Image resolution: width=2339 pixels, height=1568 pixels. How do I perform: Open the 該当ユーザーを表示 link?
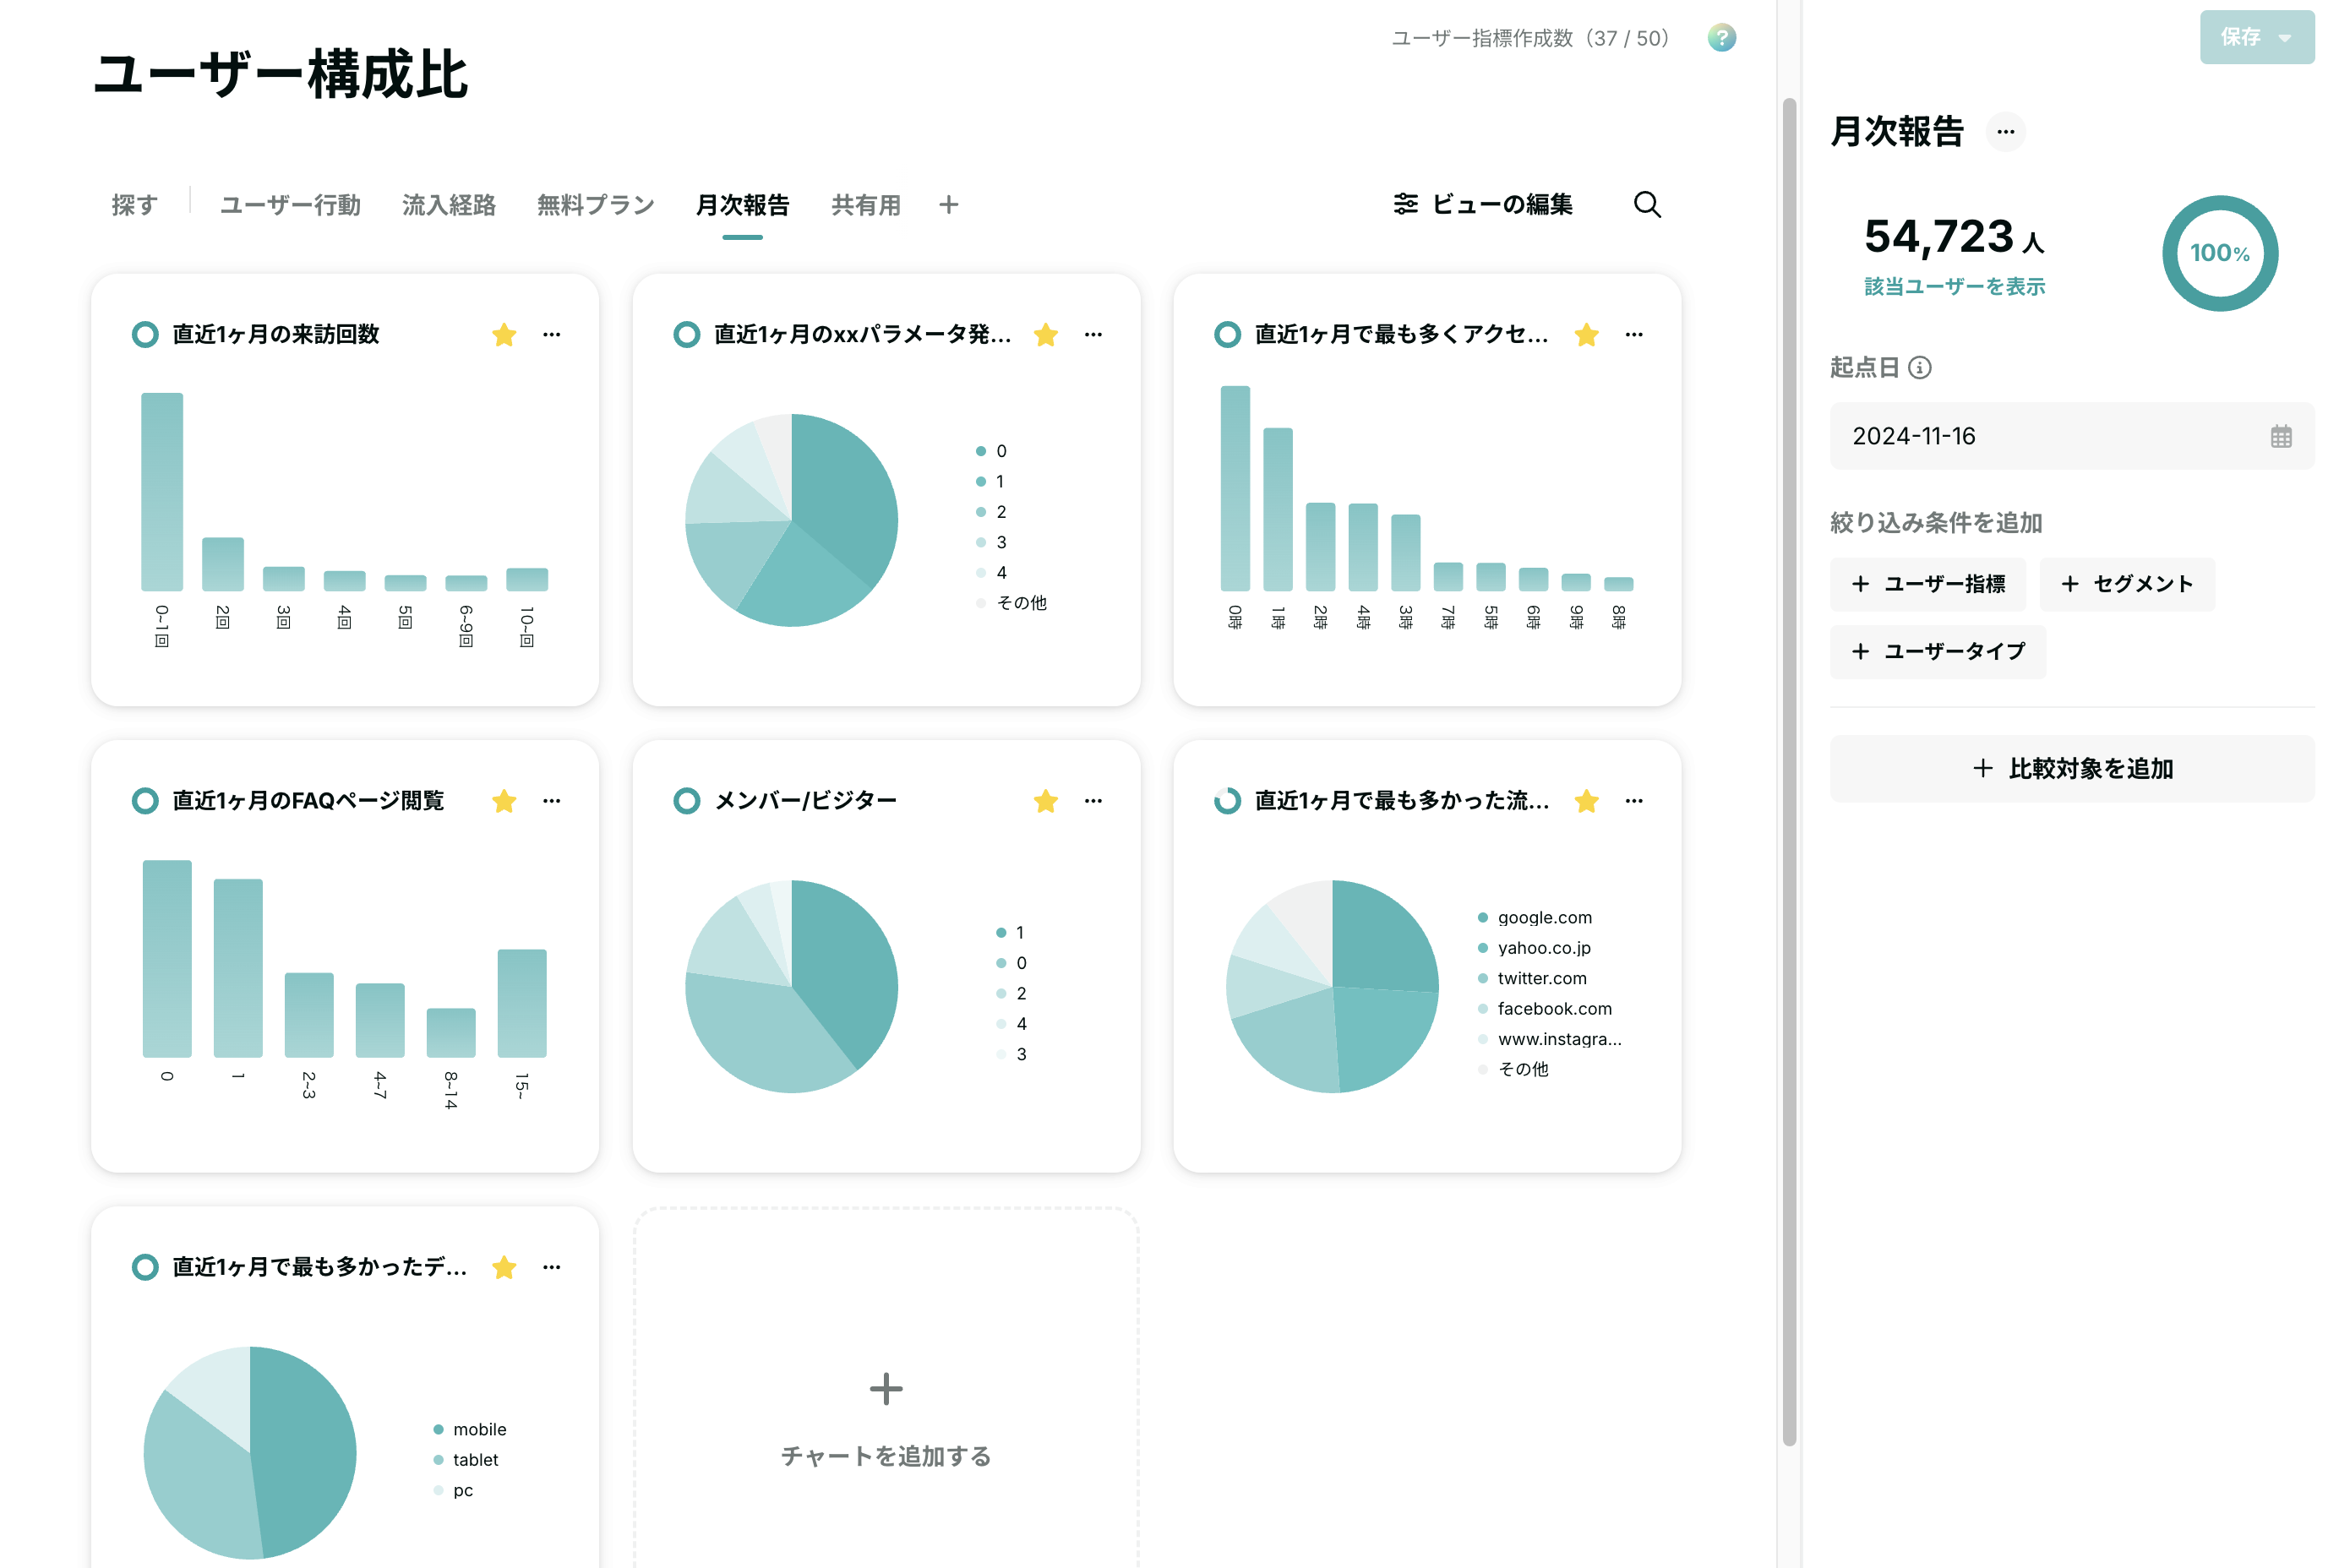pyautogui.click(x=1954, y=286)
